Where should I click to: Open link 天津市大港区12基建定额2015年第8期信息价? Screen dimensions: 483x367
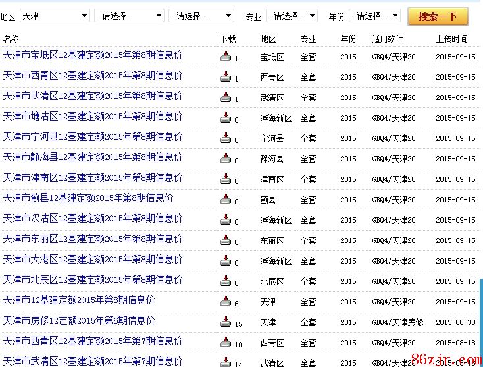click(x=93, y=260)
